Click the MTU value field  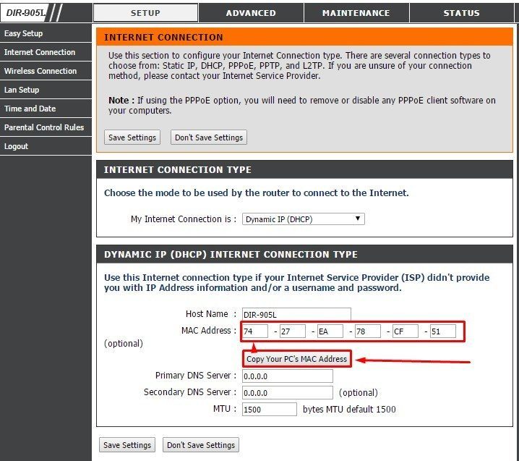coord(270,410)
